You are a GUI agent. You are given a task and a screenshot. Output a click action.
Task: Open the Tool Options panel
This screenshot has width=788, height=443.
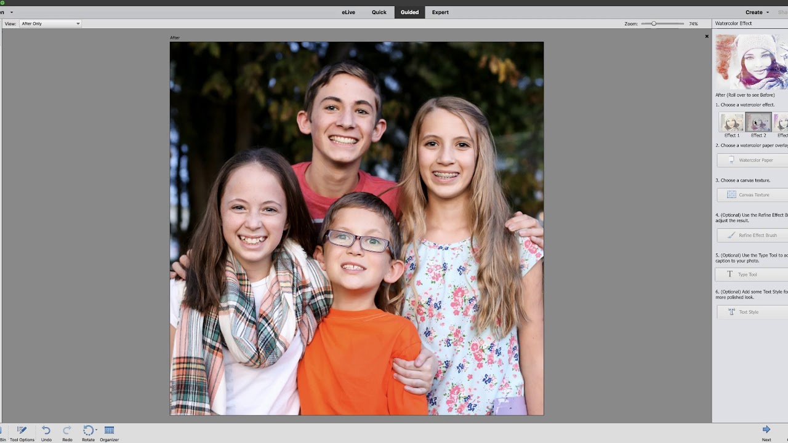pyautogui.click(x=22, y=434)
